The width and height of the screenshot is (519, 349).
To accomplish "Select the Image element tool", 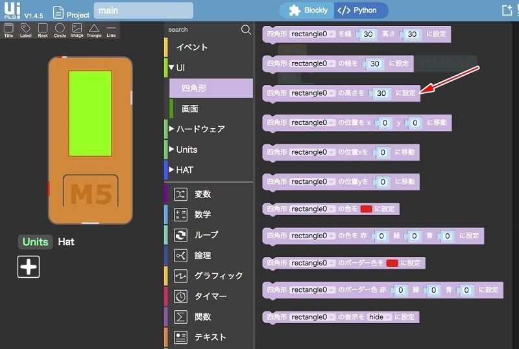I will 77,30.
